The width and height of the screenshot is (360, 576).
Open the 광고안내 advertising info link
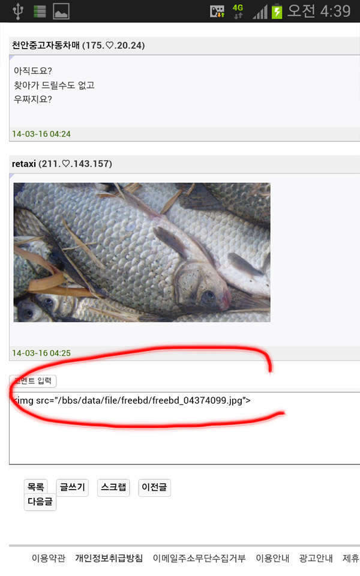[316, 559]
